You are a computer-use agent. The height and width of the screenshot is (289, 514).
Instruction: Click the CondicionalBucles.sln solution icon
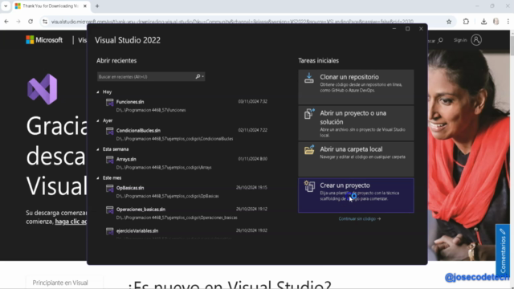click(109, 131)
